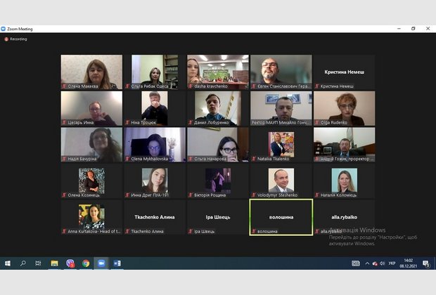
Task: Click the Zoom logo in the title bar
Action: [x=4, y=29]
